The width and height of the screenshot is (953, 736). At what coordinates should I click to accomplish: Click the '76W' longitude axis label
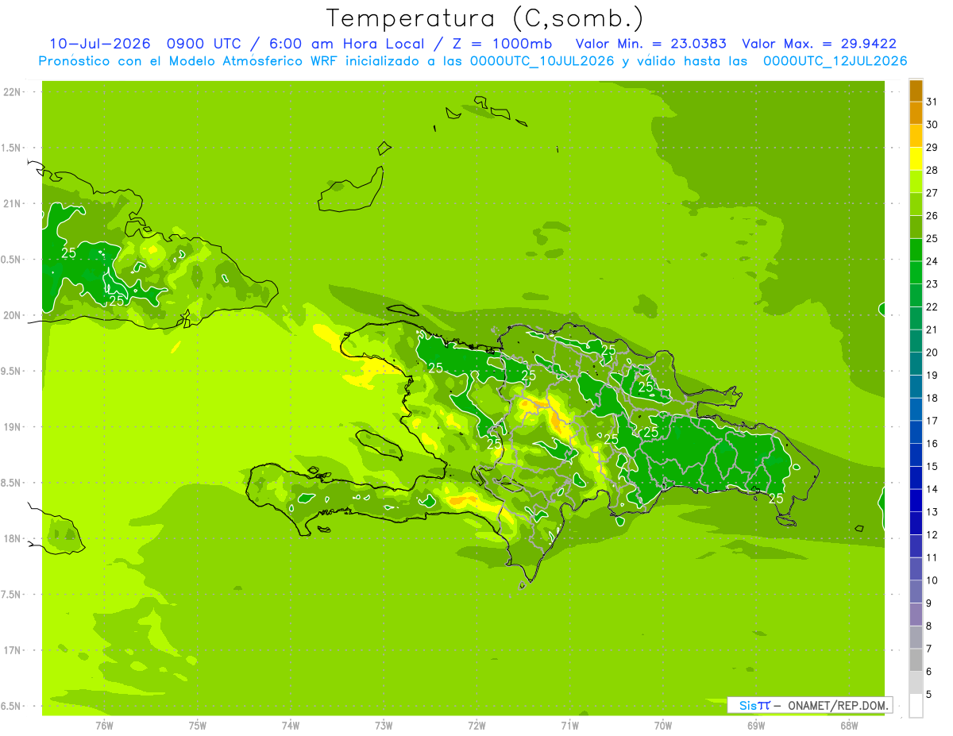pyautogui.click(x=104, y=726)
